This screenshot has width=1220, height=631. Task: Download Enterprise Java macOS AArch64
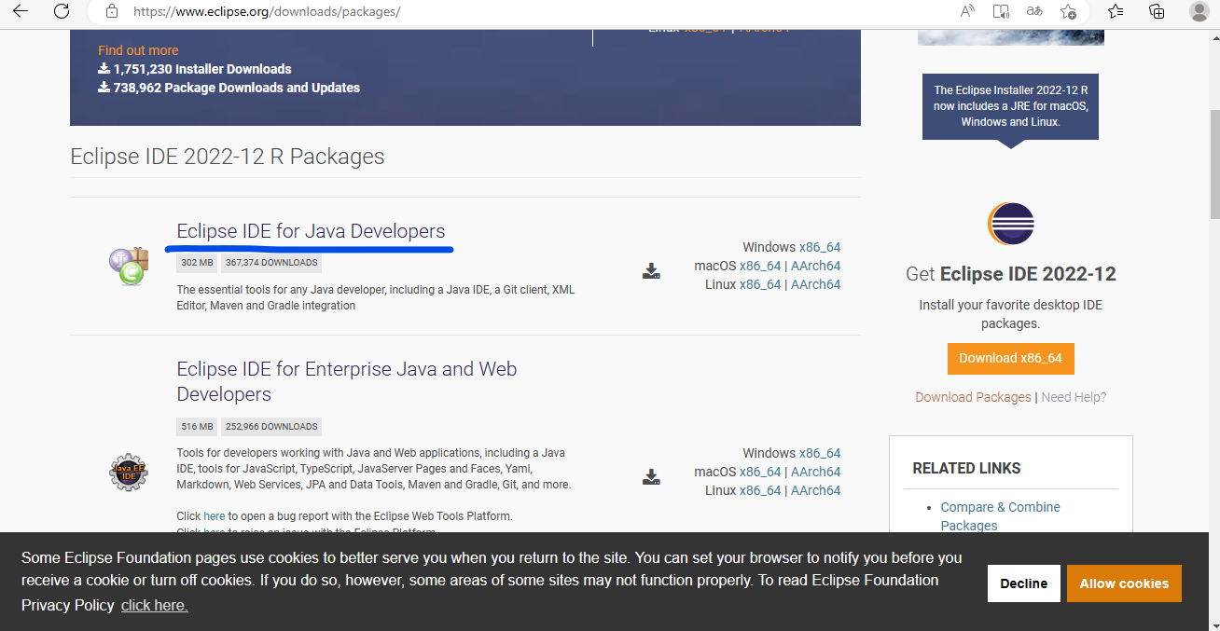[x=815, y=472]
